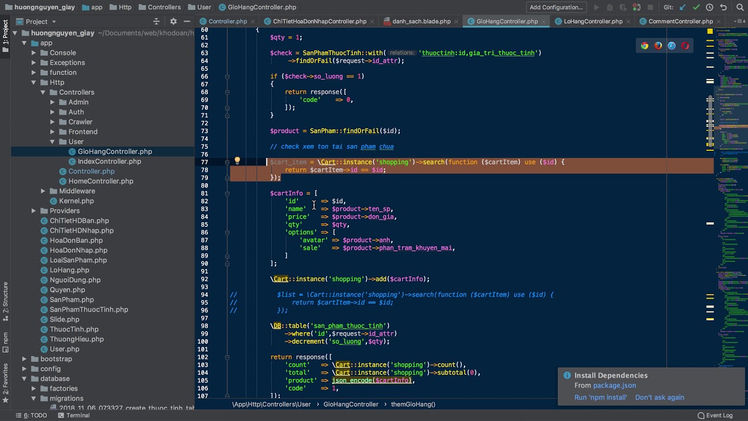Open preview in Safari browser icon
Screen dimensions: 748x421
tap(671, 46)
